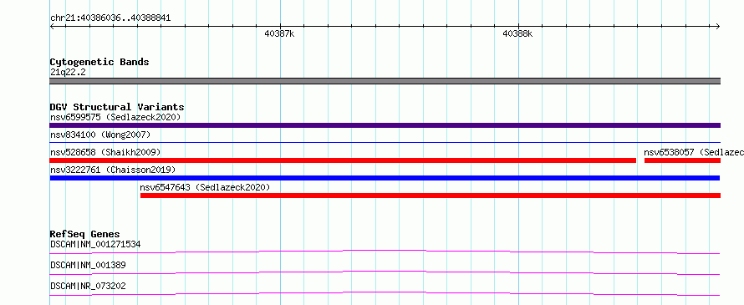Viewport: 744px width, 305px height.
Task: Click the nsv6538057 variant label
Action: [x=694, y=152]
